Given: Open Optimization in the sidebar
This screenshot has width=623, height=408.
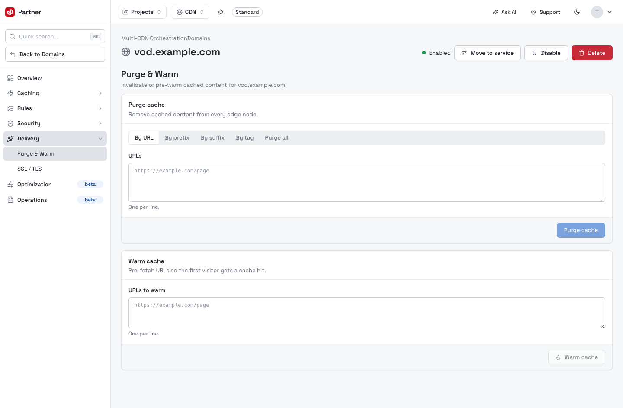Looking at the screenshot, I should point(55,185).
